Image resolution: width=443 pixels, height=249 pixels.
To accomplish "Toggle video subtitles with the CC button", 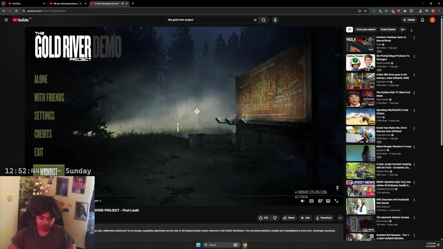I will pyautogui.click(x=311, y=201).
